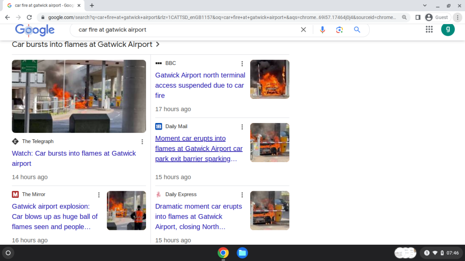The width and height of the screenshot is (465, 261).
Task: Click the Daily Express source logo
Action: pos(159,194)
